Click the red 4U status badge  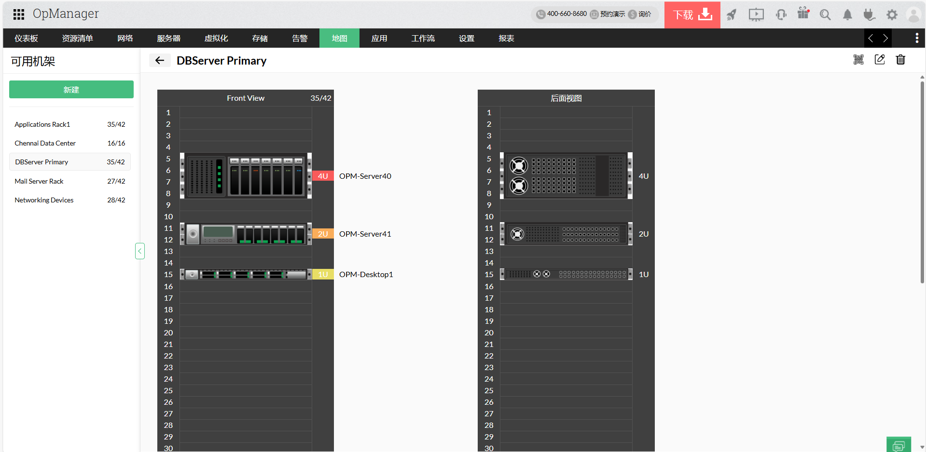click(x=323, y=176)
